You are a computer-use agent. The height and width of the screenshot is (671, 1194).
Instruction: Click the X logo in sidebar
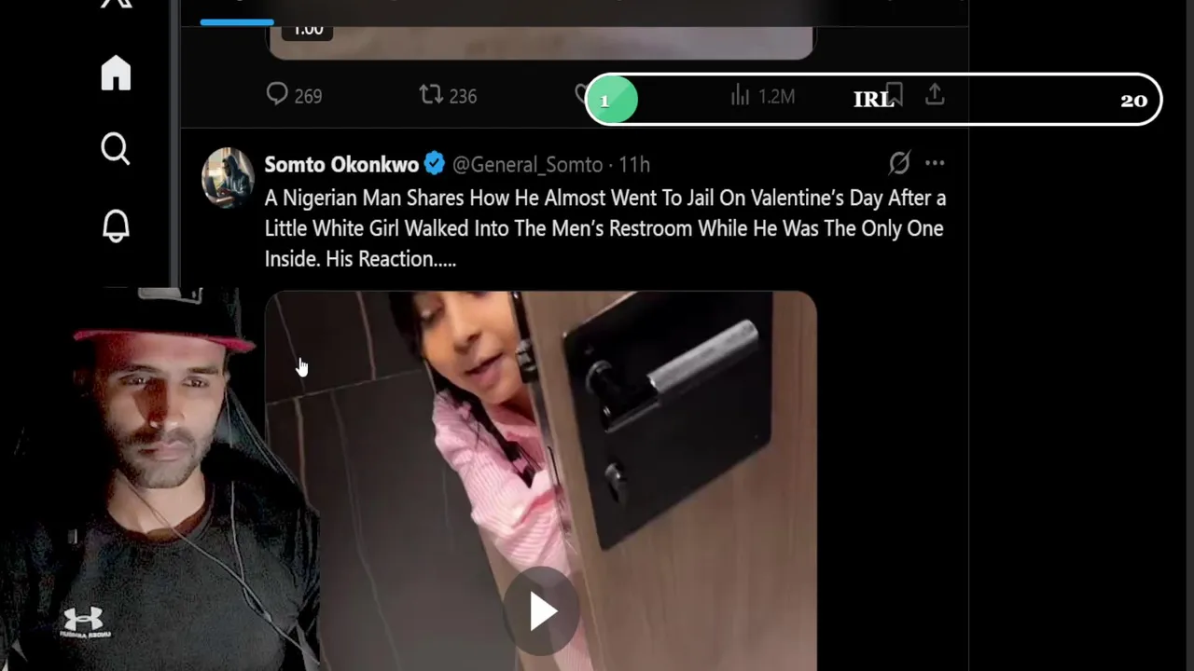pyautogui.click(x=116, y=4)
